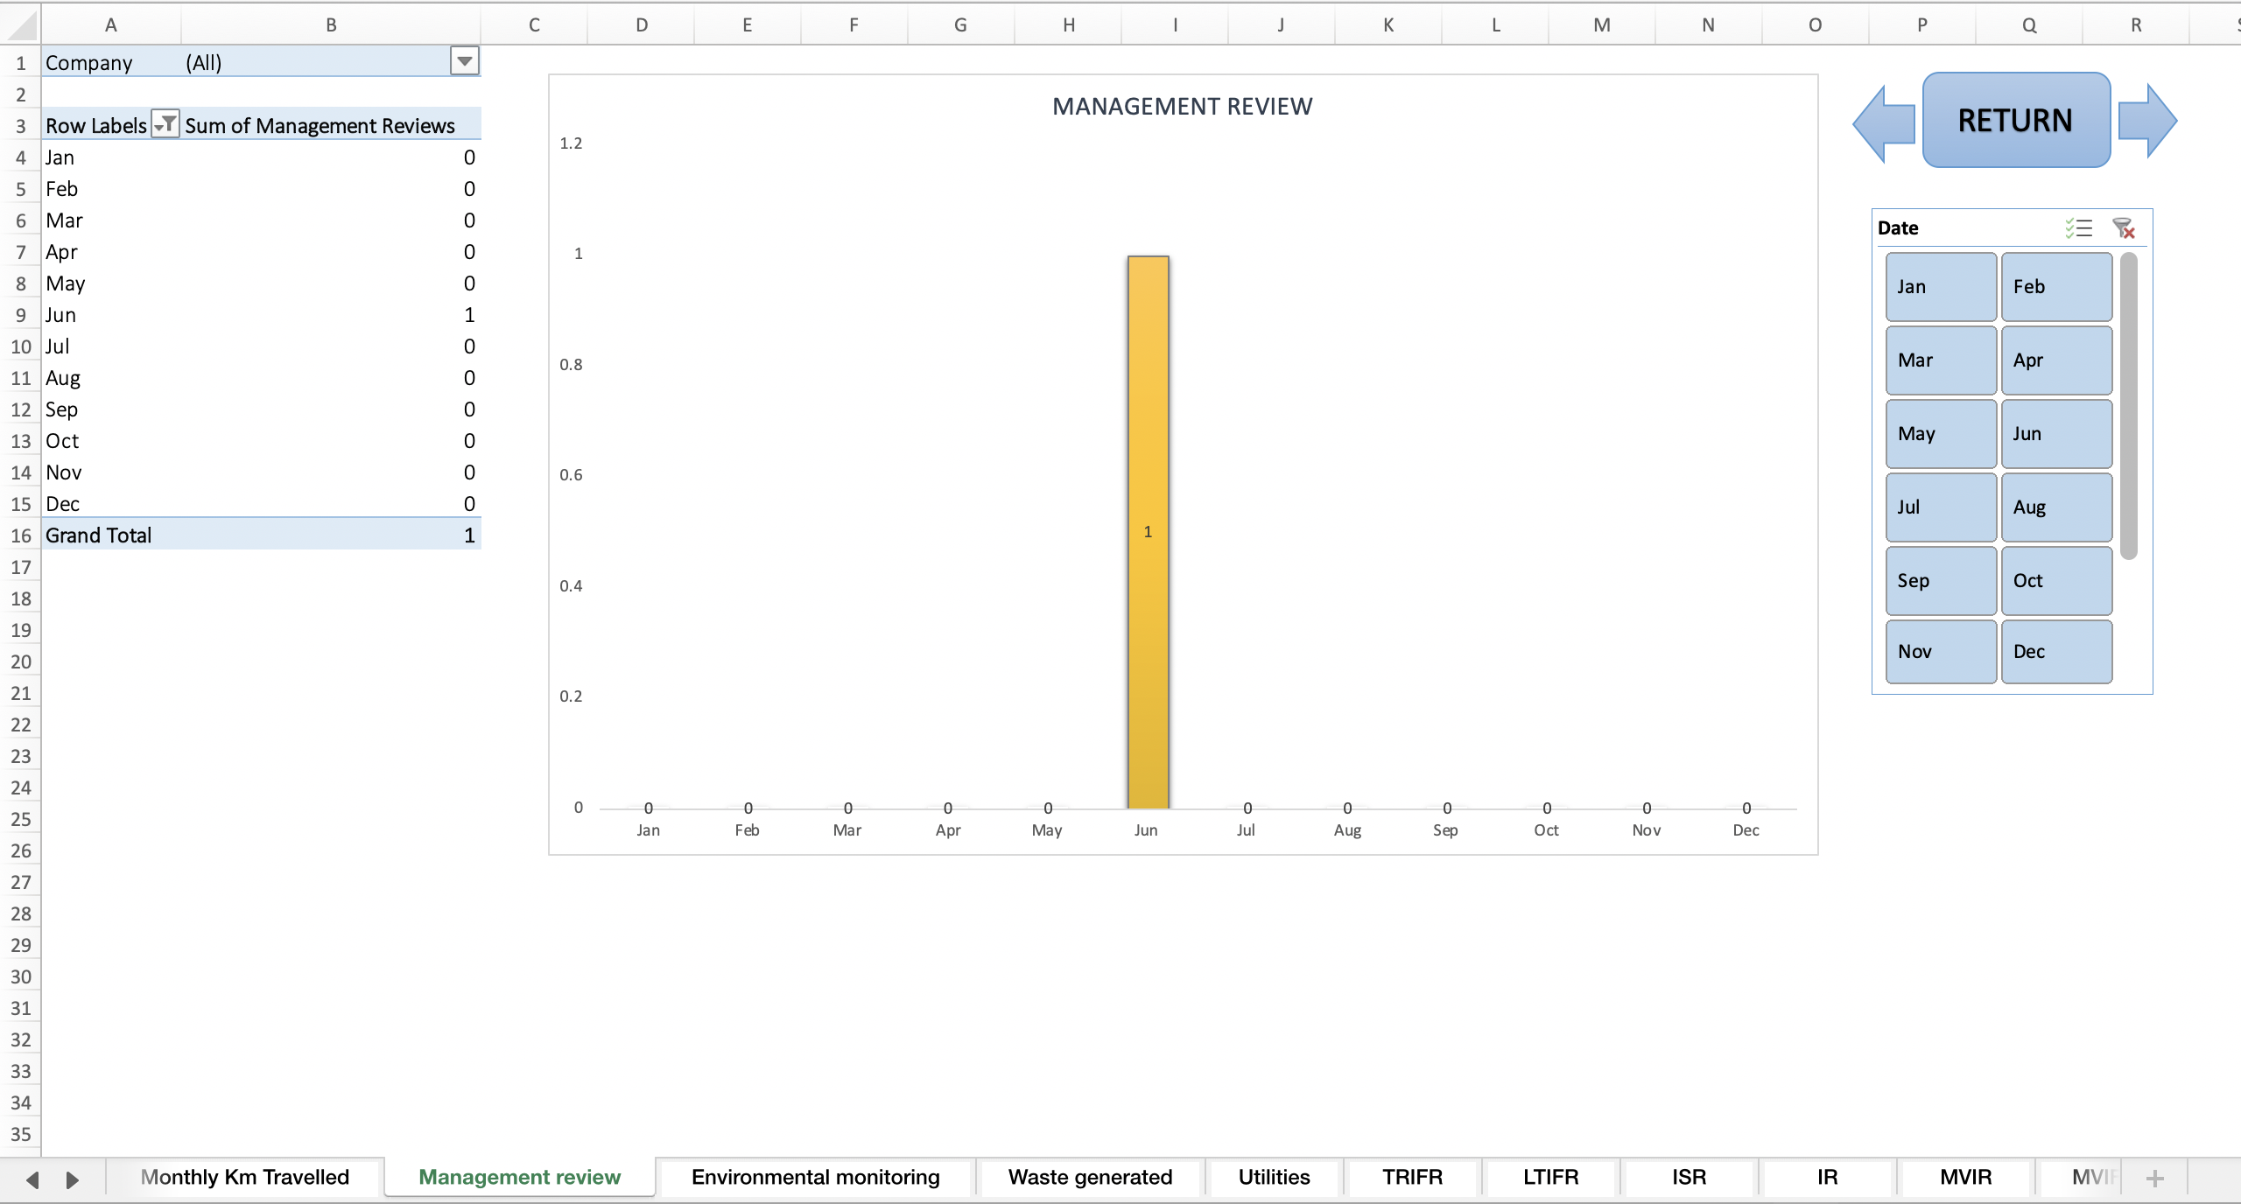The width and height of the screenshot is (2241, 1204).
Task: Open the TRIFR sheet tab
Action: coord(1411,1177)
